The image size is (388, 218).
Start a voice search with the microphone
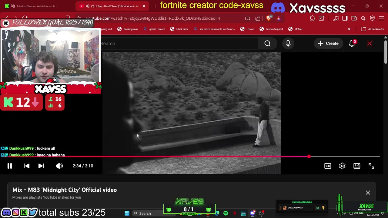pos(288,44)
